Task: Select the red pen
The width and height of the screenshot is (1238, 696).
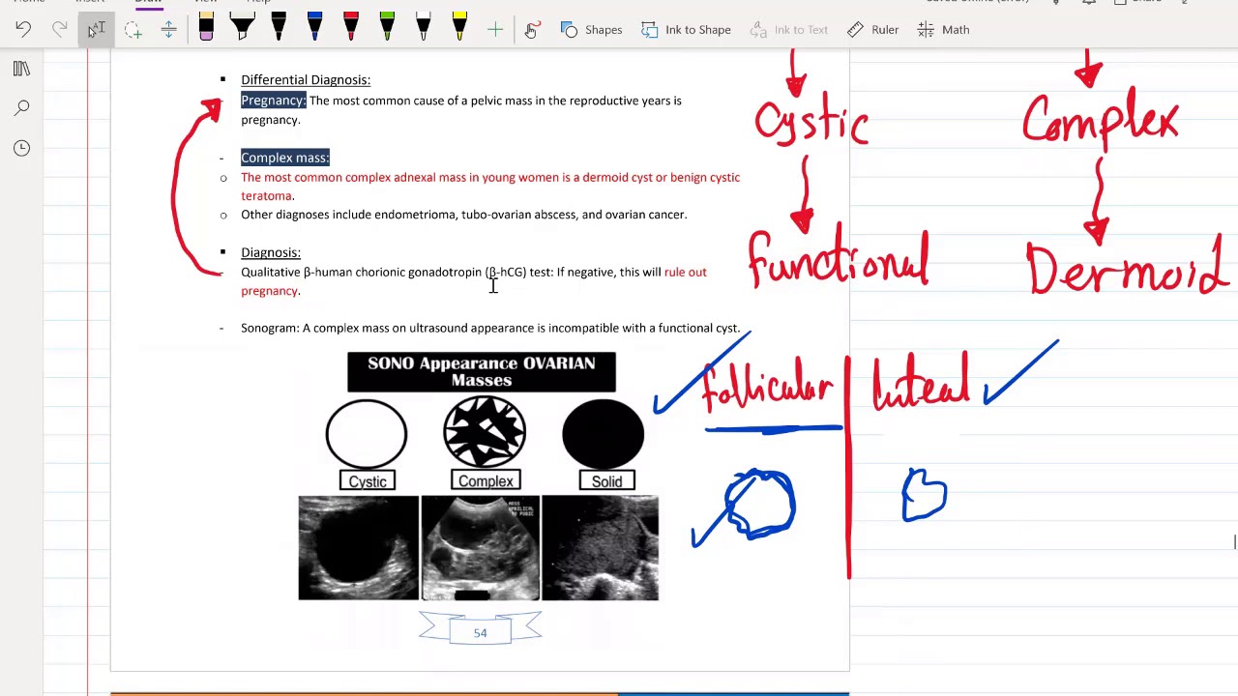Action: pyautogui.click(x=351, y=27)
